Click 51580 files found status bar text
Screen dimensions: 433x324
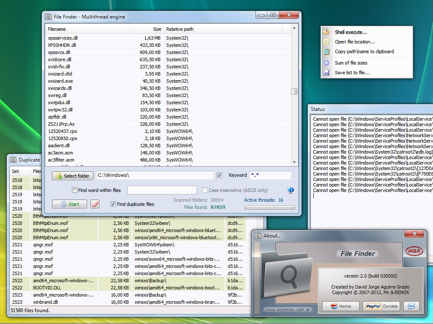(30, 310)
